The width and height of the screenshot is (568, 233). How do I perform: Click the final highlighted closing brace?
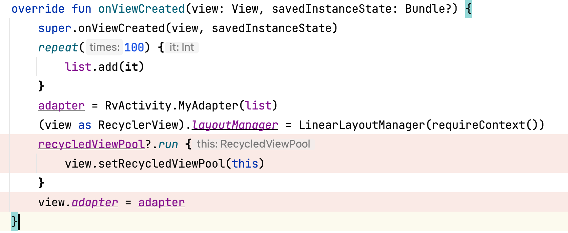point(14,221)
